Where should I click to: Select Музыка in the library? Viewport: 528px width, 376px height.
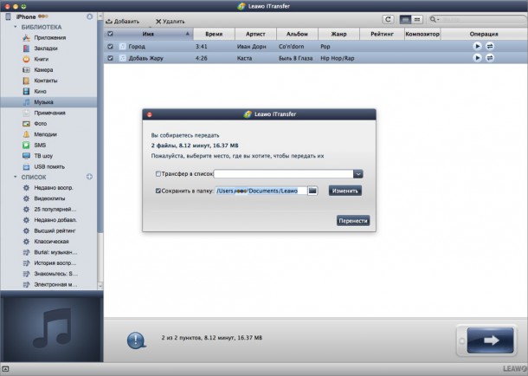tap(48, 102)
